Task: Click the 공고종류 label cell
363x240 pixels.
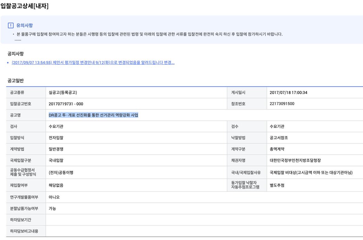Action: tap(26, 92)
